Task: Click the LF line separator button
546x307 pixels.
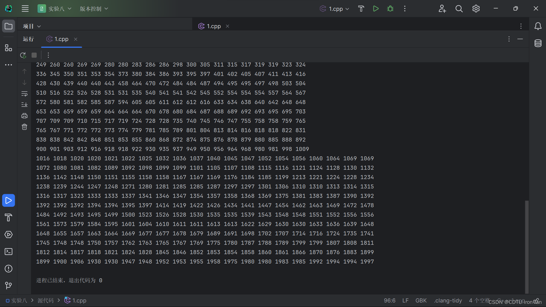Action: [405, 300]
